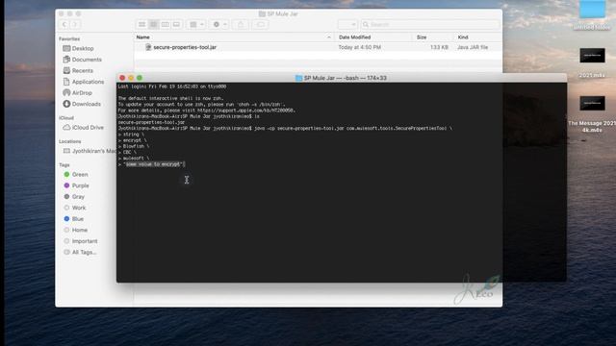
Task: Focus the Finder search field
Action: 430,24
